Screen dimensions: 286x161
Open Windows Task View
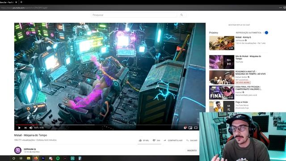click(21, 158)
